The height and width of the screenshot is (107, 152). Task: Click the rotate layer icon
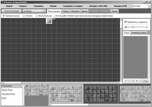129,81
